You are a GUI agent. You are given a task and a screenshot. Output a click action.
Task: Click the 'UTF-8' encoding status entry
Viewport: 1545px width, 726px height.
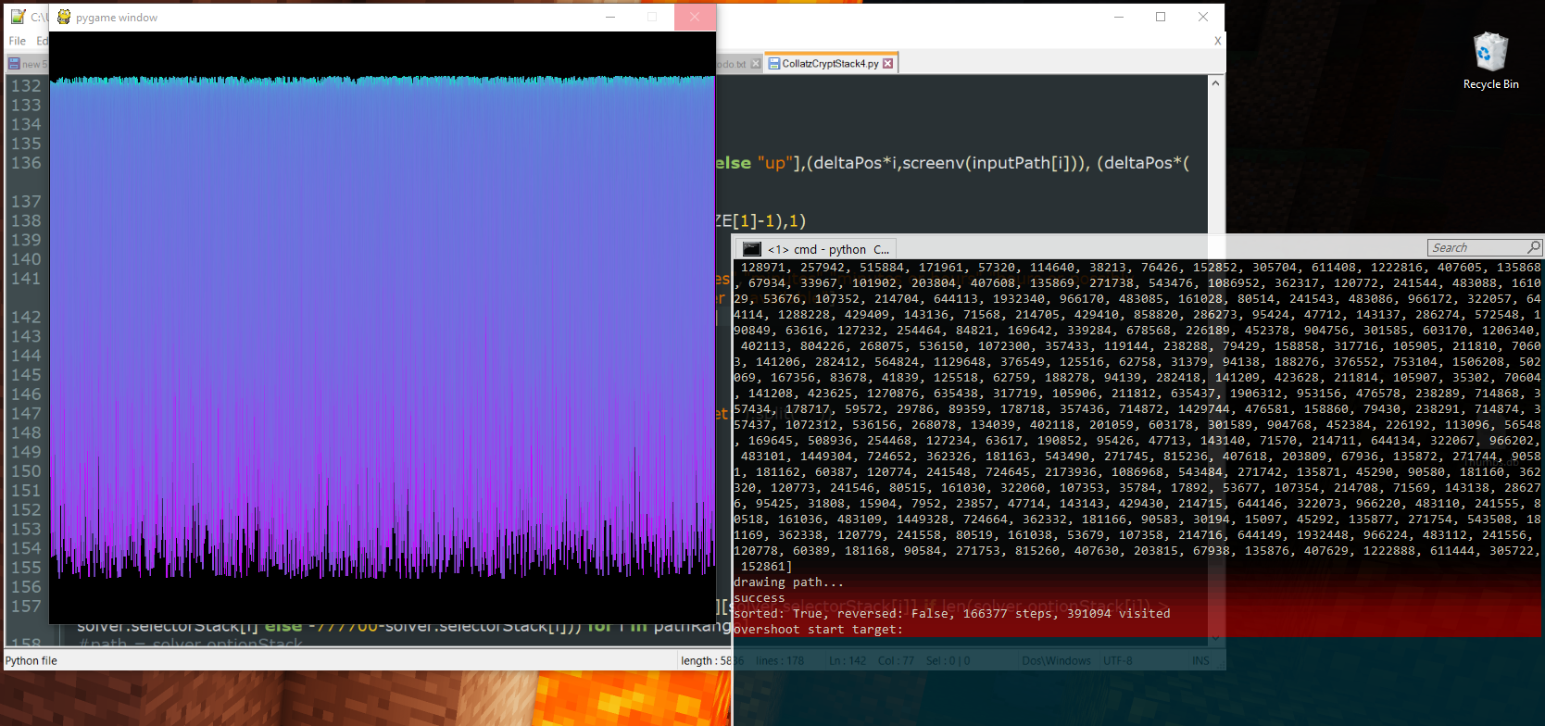click(x=1118, y=661)
